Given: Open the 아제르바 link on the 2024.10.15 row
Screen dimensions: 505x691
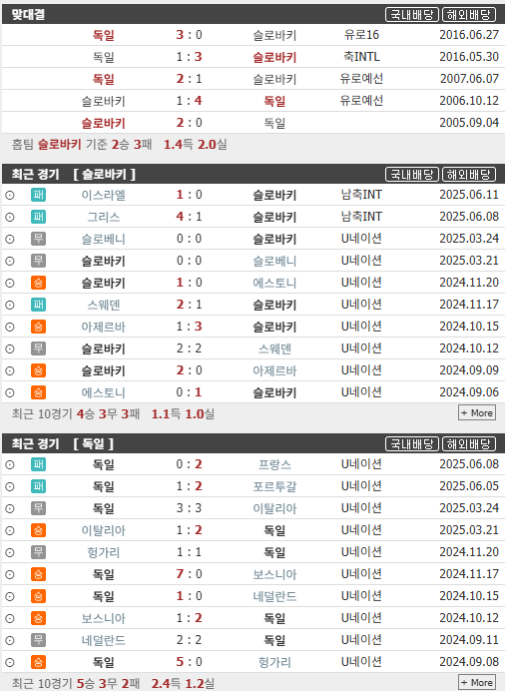Looking at the screenshot, I should 104,327.
